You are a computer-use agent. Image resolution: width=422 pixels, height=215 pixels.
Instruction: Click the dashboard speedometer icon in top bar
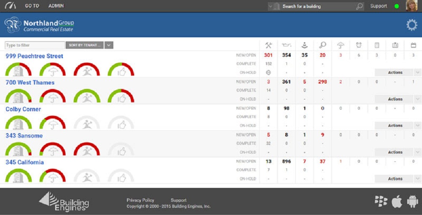click(11, 5)
